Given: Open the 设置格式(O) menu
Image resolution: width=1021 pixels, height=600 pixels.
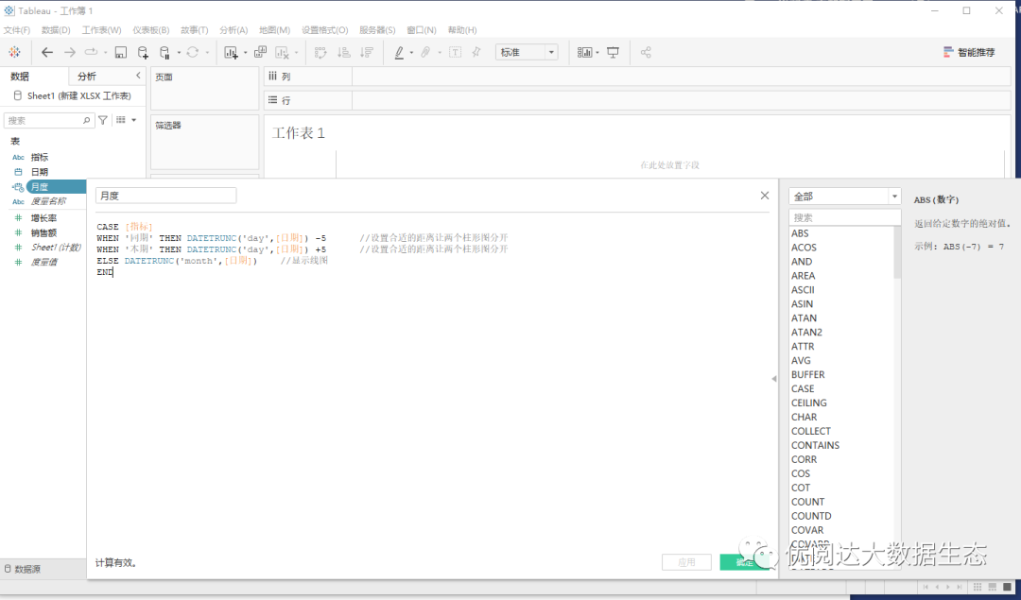Looking at the screenshot, I should [x=325, y=30].
